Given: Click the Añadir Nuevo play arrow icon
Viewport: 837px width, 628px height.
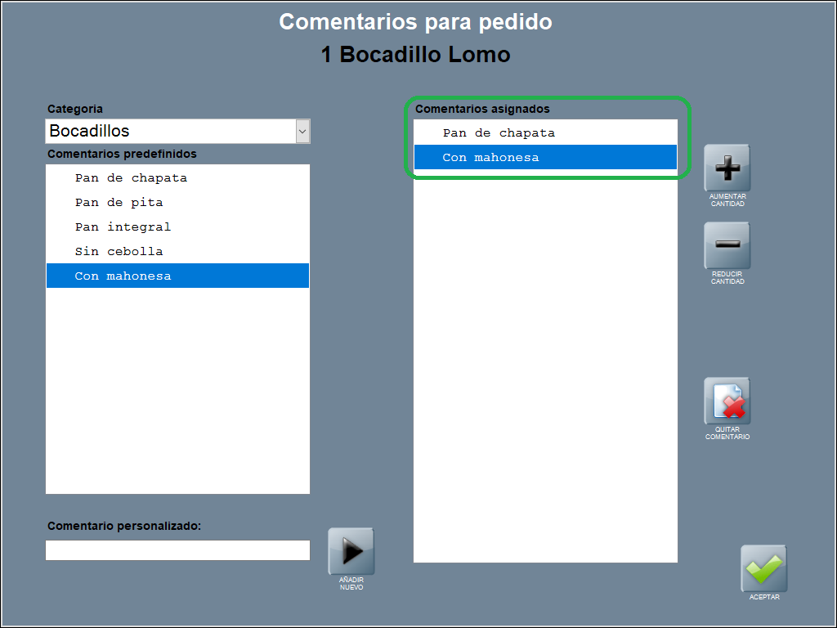Looking at the screenshot, I should click(x=351, y=552).
